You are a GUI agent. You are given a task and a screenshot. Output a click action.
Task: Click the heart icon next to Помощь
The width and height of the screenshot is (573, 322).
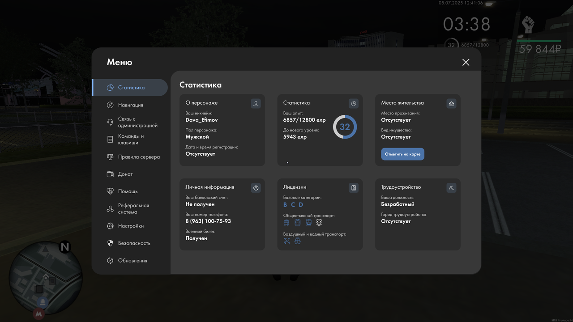click(x=110, y=191)
